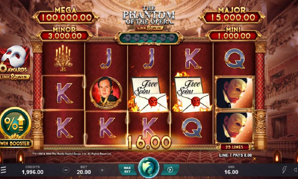Toggle quick spin lightning bolt
This screenshot has width=298, height=179.
coord(284,170)
